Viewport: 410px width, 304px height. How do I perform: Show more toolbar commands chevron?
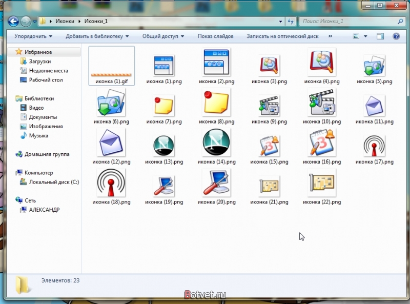tap(330, 36)
